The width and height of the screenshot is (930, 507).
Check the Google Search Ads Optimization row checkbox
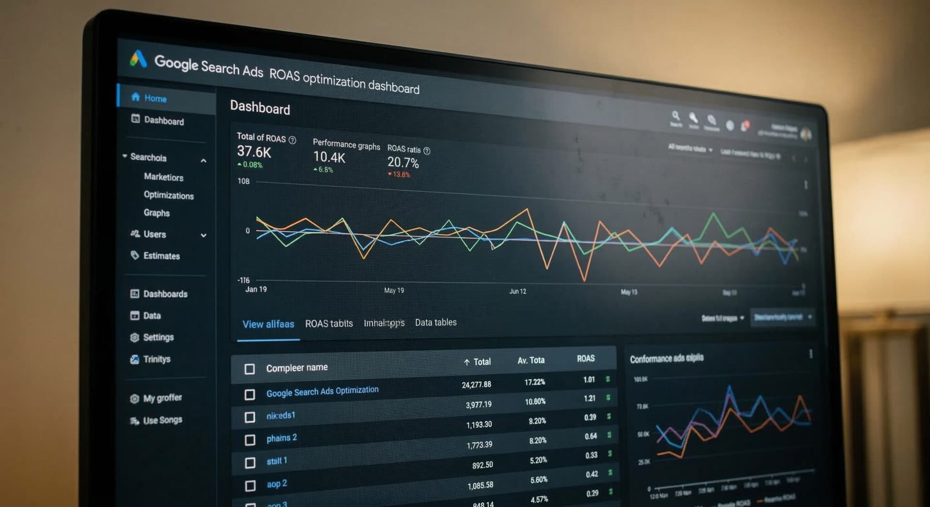pyautogui.click(x=249, y=395)
